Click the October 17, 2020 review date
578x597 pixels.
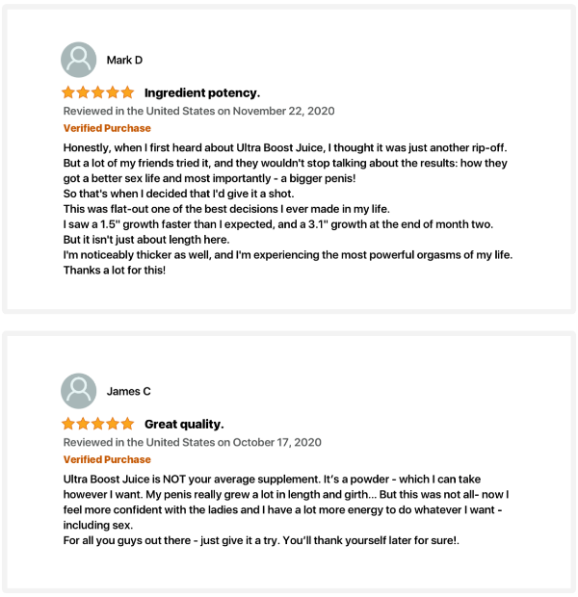(277, 442)
